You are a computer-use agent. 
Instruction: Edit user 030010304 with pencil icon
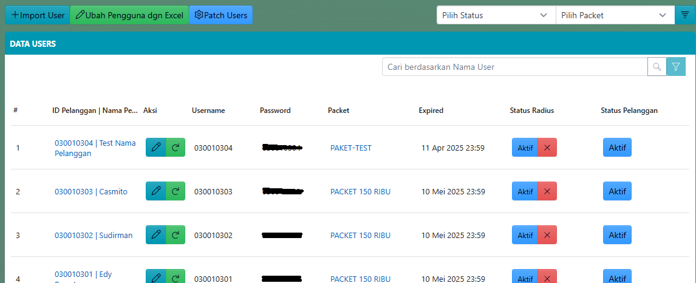pos(155,148)
